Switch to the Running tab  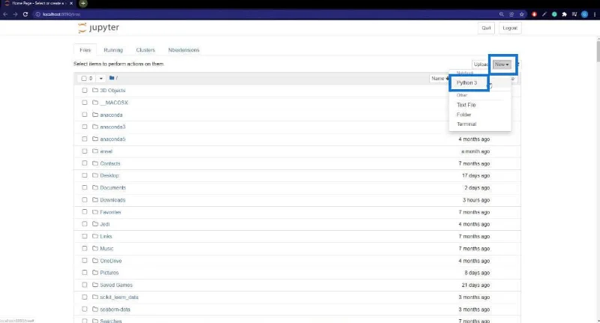[x=113, y=50]
